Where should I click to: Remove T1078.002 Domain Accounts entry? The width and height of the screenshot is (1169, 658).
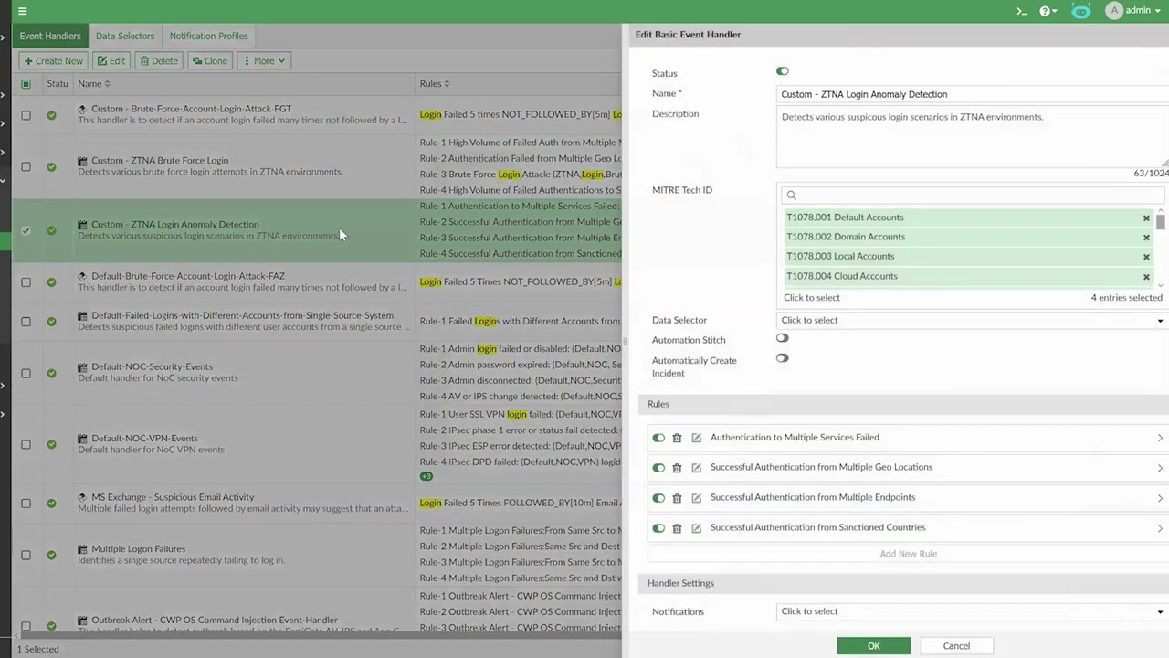click(x=1146, y=238)
